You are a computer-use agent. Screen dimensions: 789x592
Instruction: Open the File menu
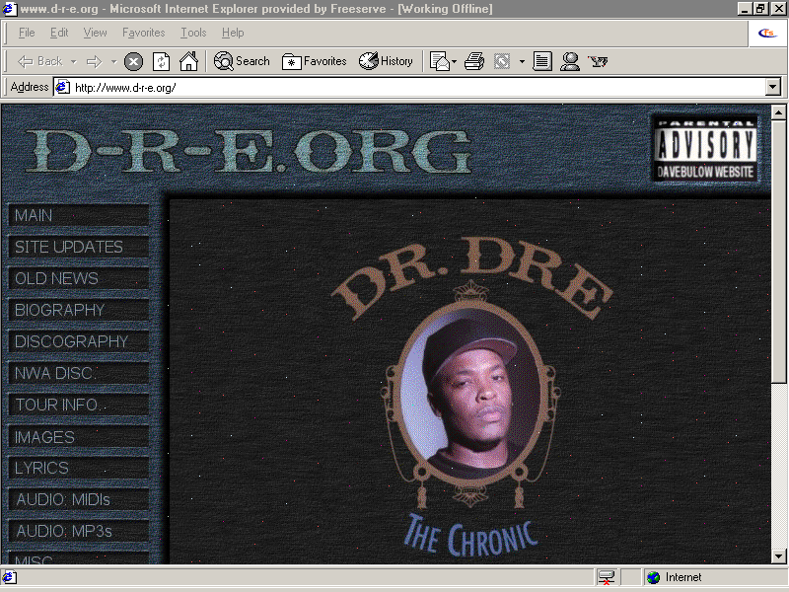pyautogui.click(x=27, y=33)
